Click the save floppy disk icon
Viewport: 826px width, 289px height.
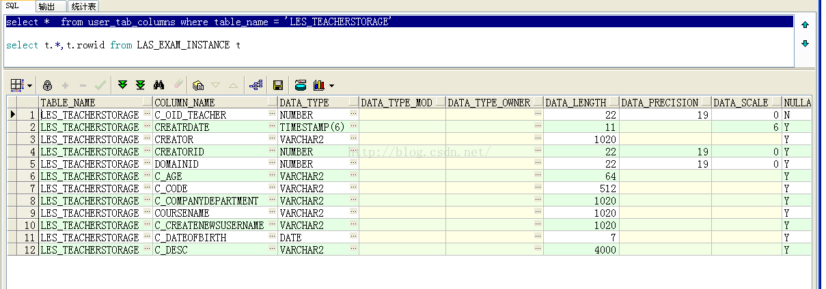(x=278, y=85)
